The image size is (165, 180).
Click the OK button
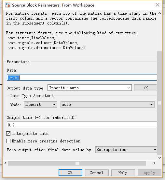(70, 172)
